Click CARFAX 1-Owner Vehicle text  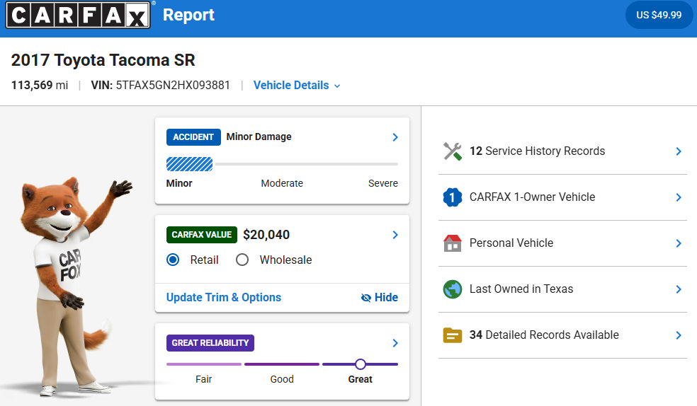click(532, 197)
